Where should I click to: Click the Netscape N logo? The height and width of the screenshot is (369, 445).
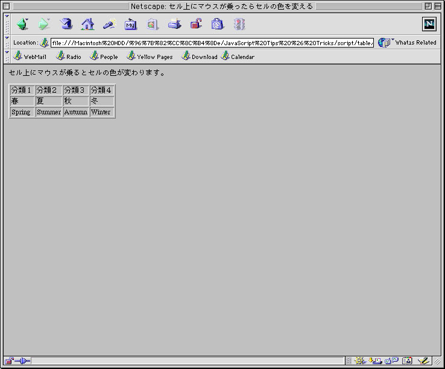pos(429,24)
